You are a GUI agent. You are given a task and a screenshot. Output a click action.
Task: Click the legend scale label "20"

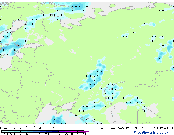[x=47, y=134]
